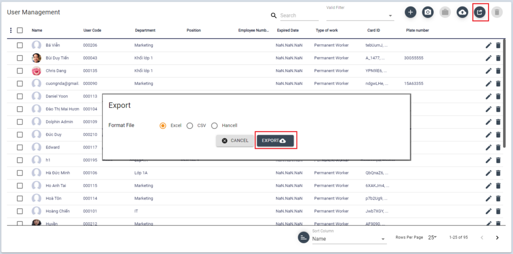Image resolution: width=513 pixels, height=254 pixels.
Task: Click the pencil edit icon for Bá Viển
Action: [x=488, y=45]
